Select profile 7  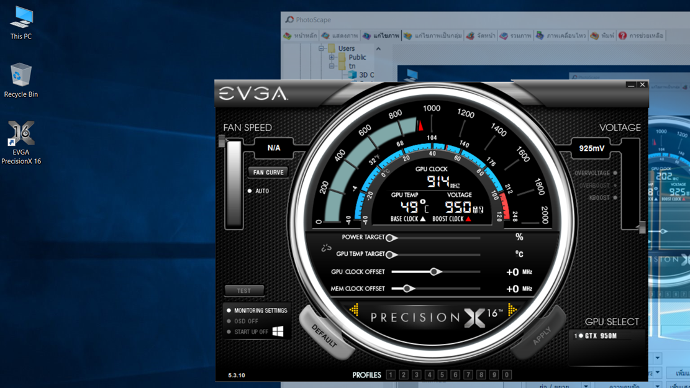[468, 375]
